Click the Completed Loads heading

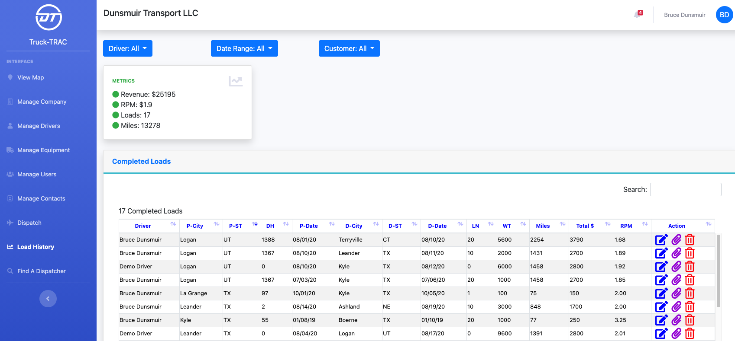tap(141, 161)
